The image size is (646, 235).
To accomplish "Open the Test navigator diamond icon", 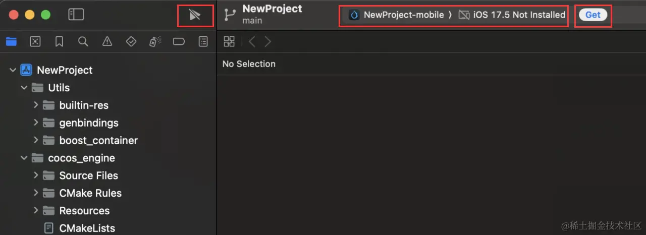I will point(131,42).
